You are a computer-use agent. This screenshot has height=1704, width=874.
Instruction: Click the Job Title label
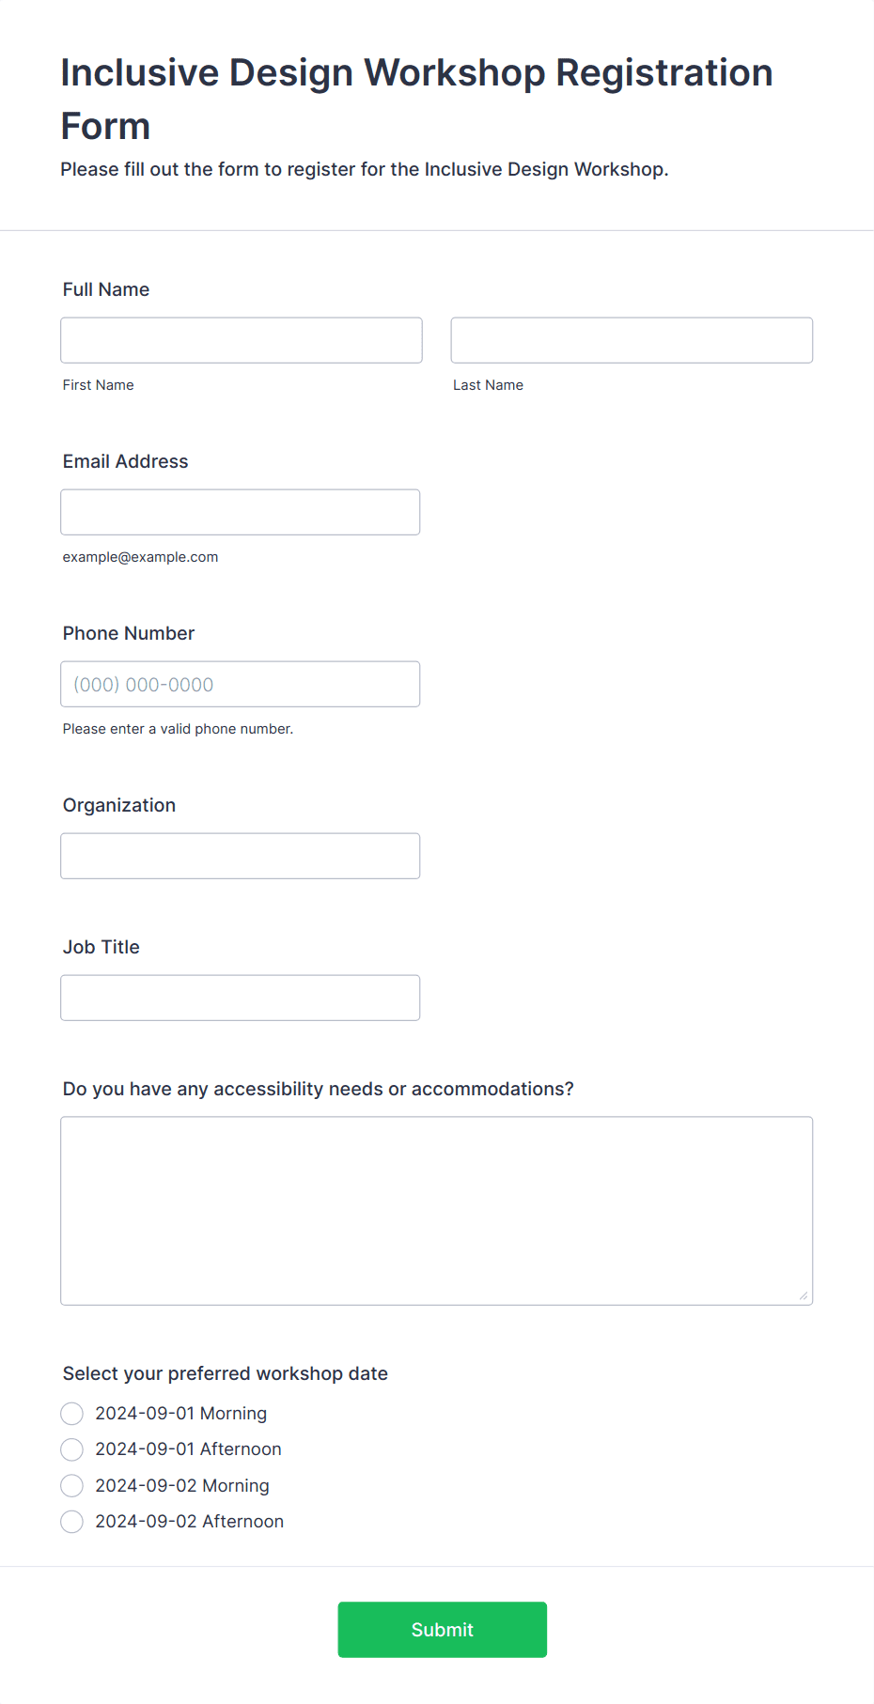click(101, 947)
